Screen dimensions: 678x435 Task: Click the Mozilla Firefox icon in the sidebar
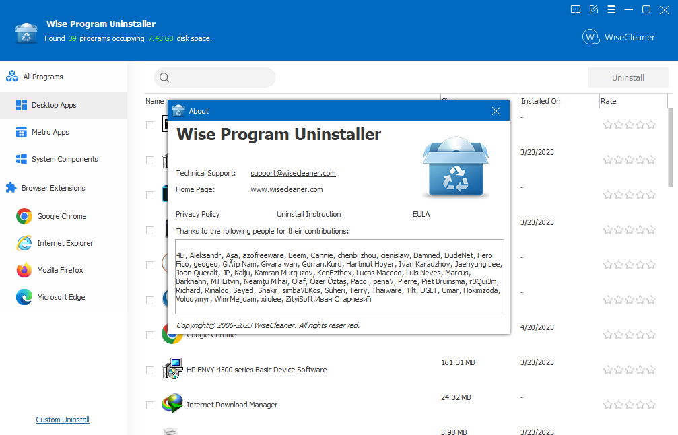[x=24, y=270]
